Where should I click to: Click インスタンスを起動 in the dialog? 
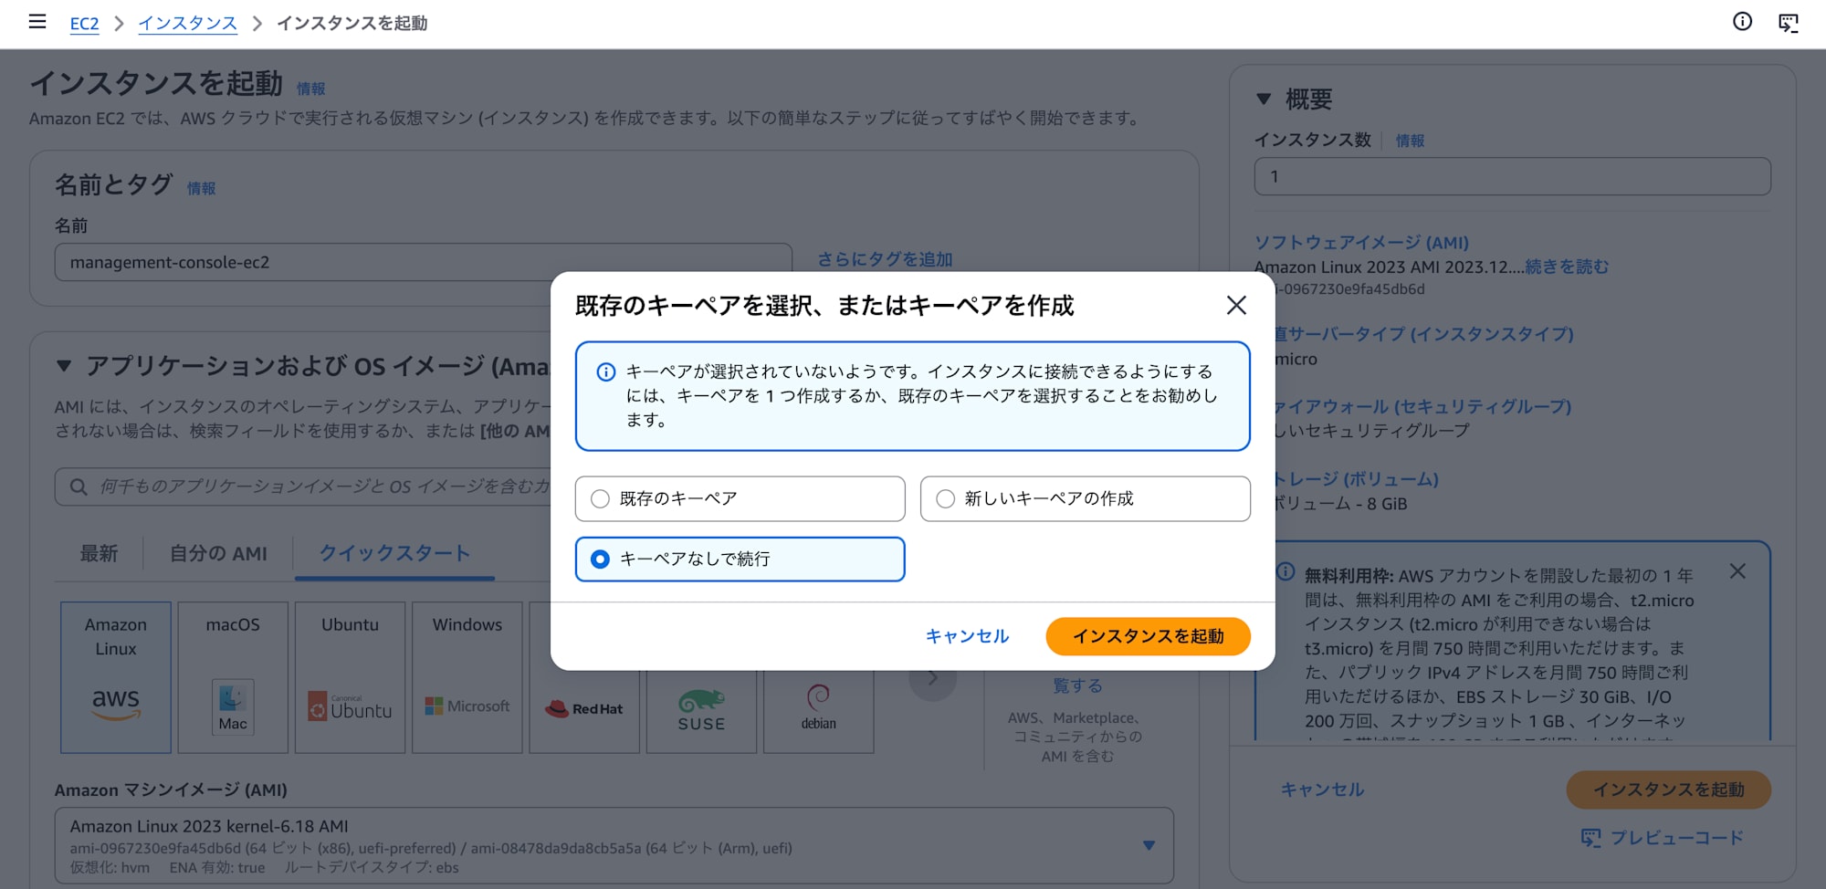click(1148, 636)
